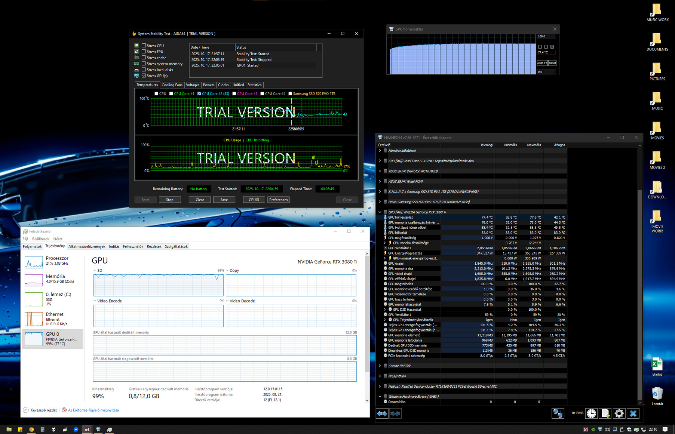675x434 pixels.
Task: Click AIDA64 taskbar icon
Action: (87, 430)
